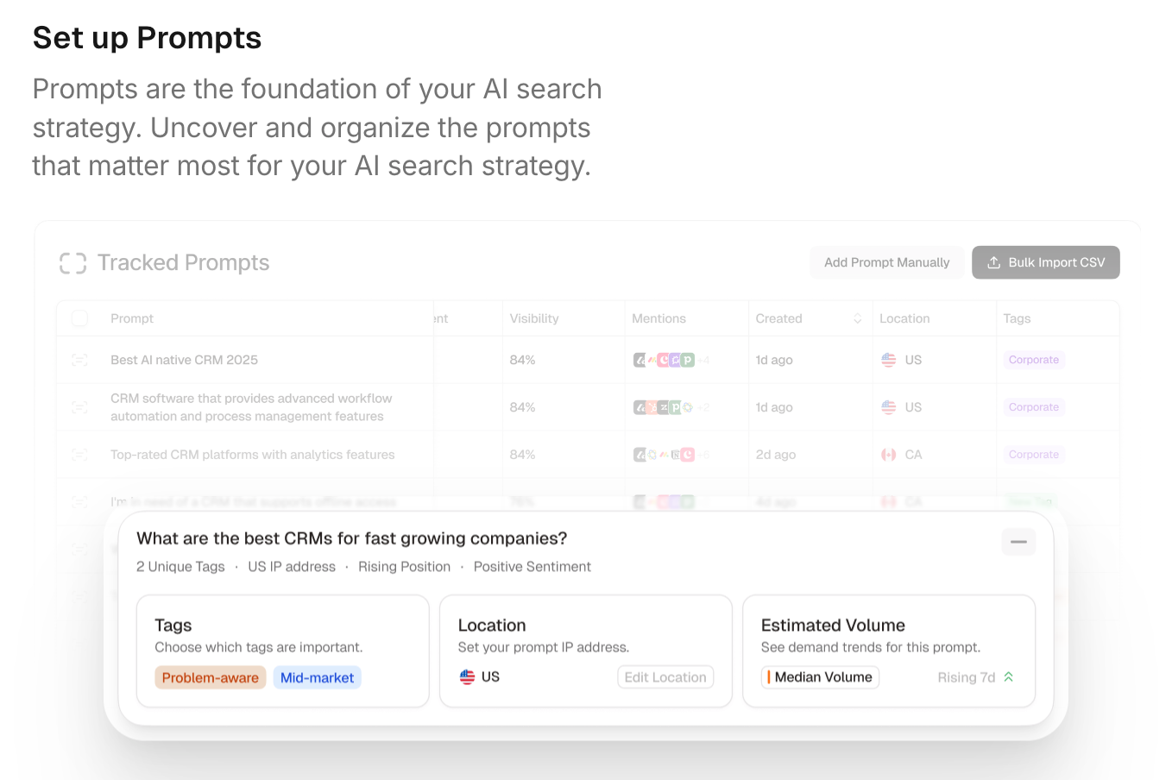
Task: Click the mention logos in the first prompt row
Action: click(664, 360)
